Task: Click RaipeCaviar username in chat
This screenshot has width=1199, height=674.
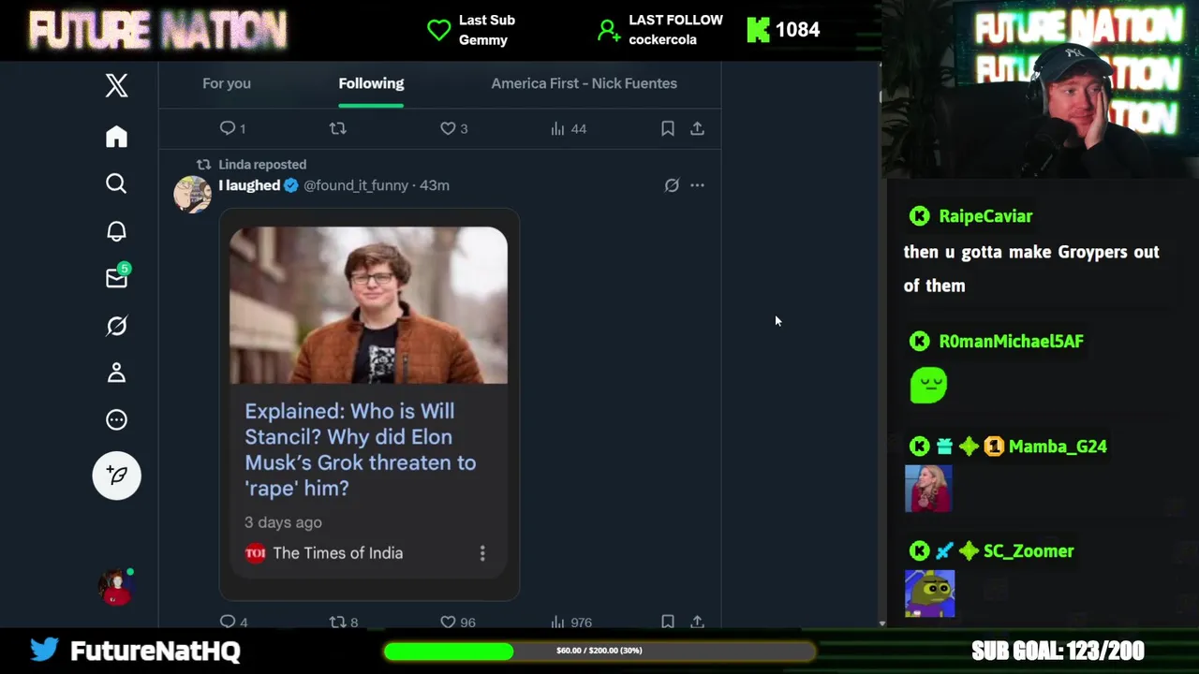Action: (x=985, y=216)
